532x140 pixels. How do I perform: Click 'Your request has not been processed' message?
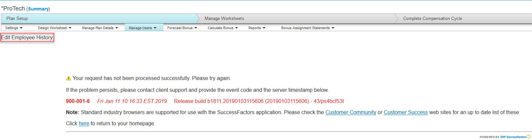(152, 78)
